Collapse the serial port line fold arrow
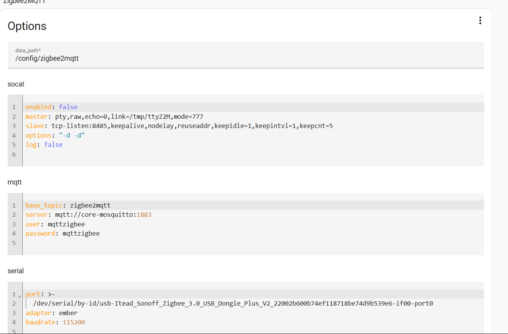Image resolution: width=508 pixels, height=334 pixels. pos(20,296)
